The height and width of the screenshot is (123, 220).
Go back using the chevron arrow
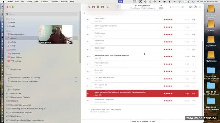85,13
